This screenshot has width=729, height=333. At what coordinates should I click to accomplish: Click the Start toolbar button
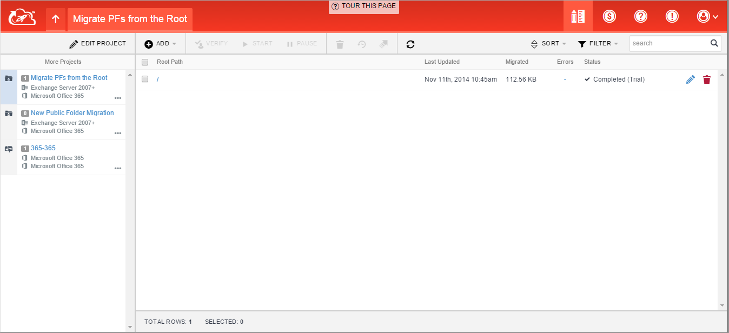[257, 44]
